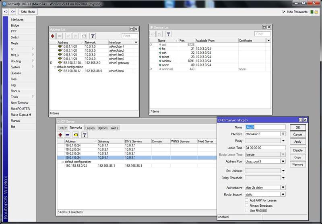
Task: Open the column chooser dropdown in IP Service List
Action: [268, 40]
